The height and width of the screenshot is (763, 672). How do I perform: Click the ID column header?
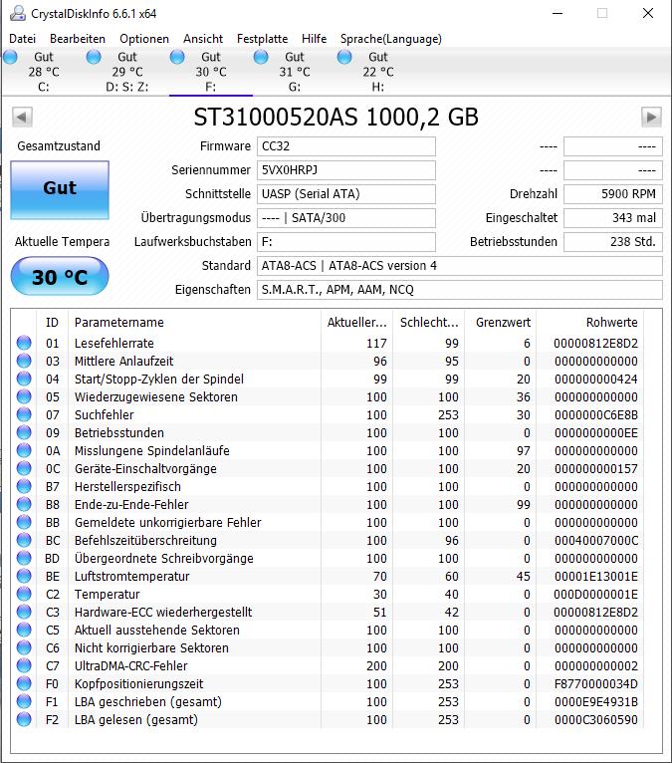click(x=53, y=322)
